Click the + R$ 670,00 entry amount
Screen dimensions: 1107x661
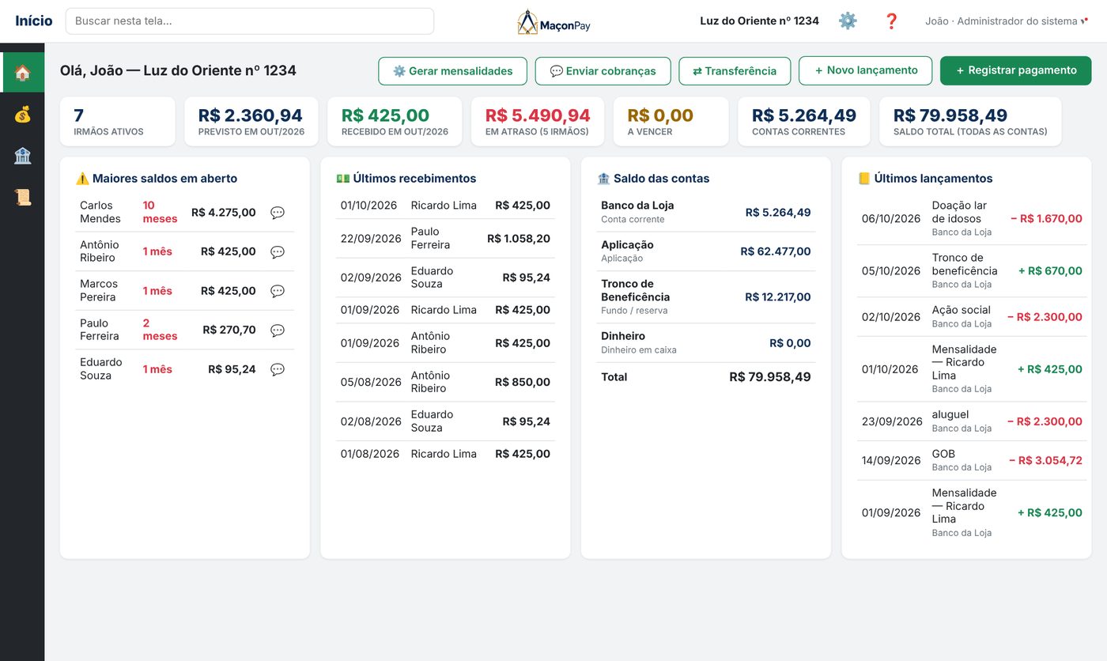coord(1050,271)
